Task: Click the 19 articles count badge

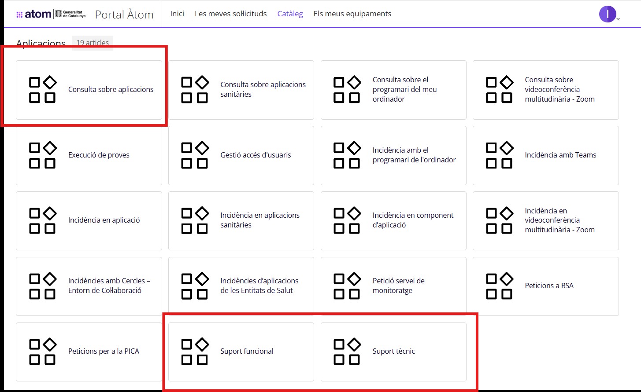Action: click(93, 43)
